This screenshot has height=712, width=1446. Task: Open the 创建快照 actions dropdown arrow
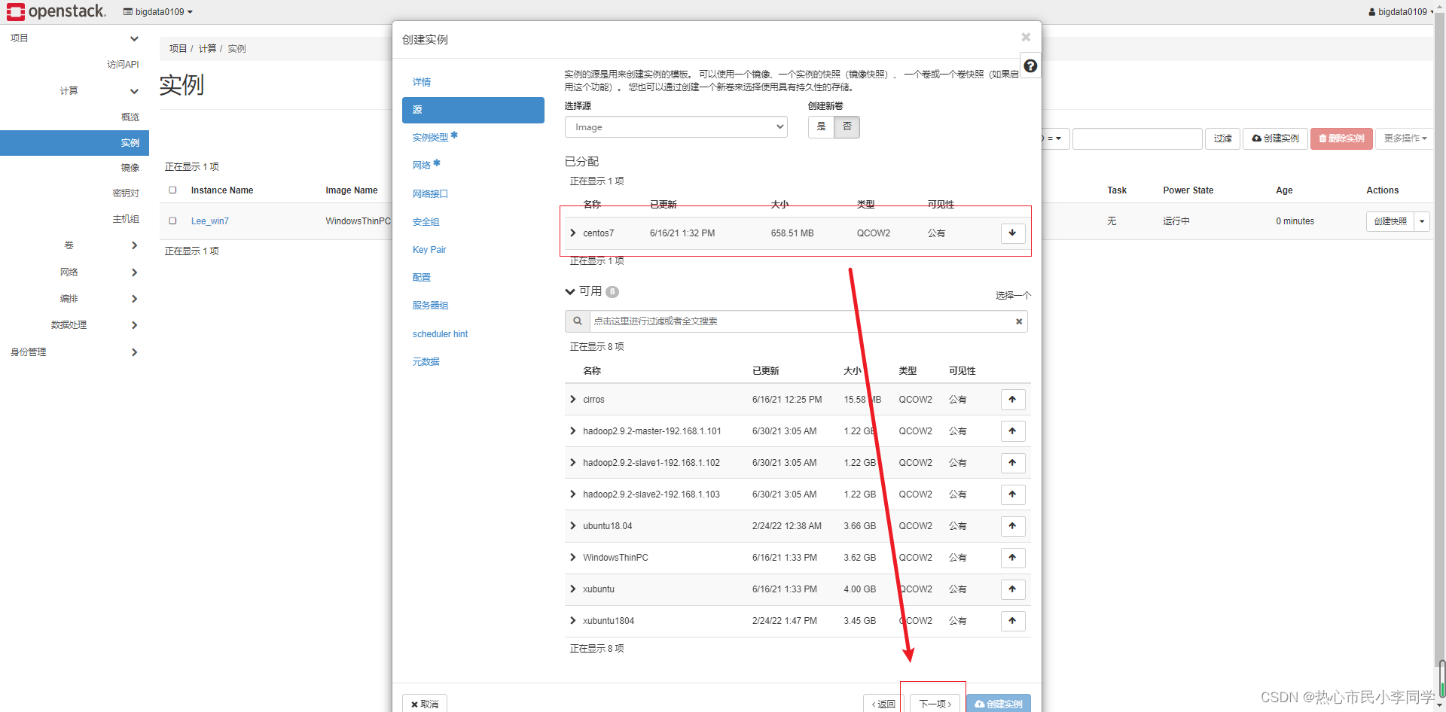click(1422, 221)
